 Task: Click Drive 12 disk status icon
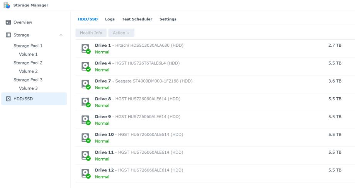(86, 173)
